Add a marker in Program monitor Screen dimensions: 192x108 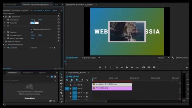click(100, 67)
